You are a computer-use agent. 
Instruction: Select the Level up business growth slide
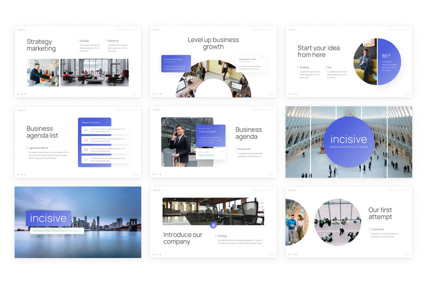tap(213, 62)
